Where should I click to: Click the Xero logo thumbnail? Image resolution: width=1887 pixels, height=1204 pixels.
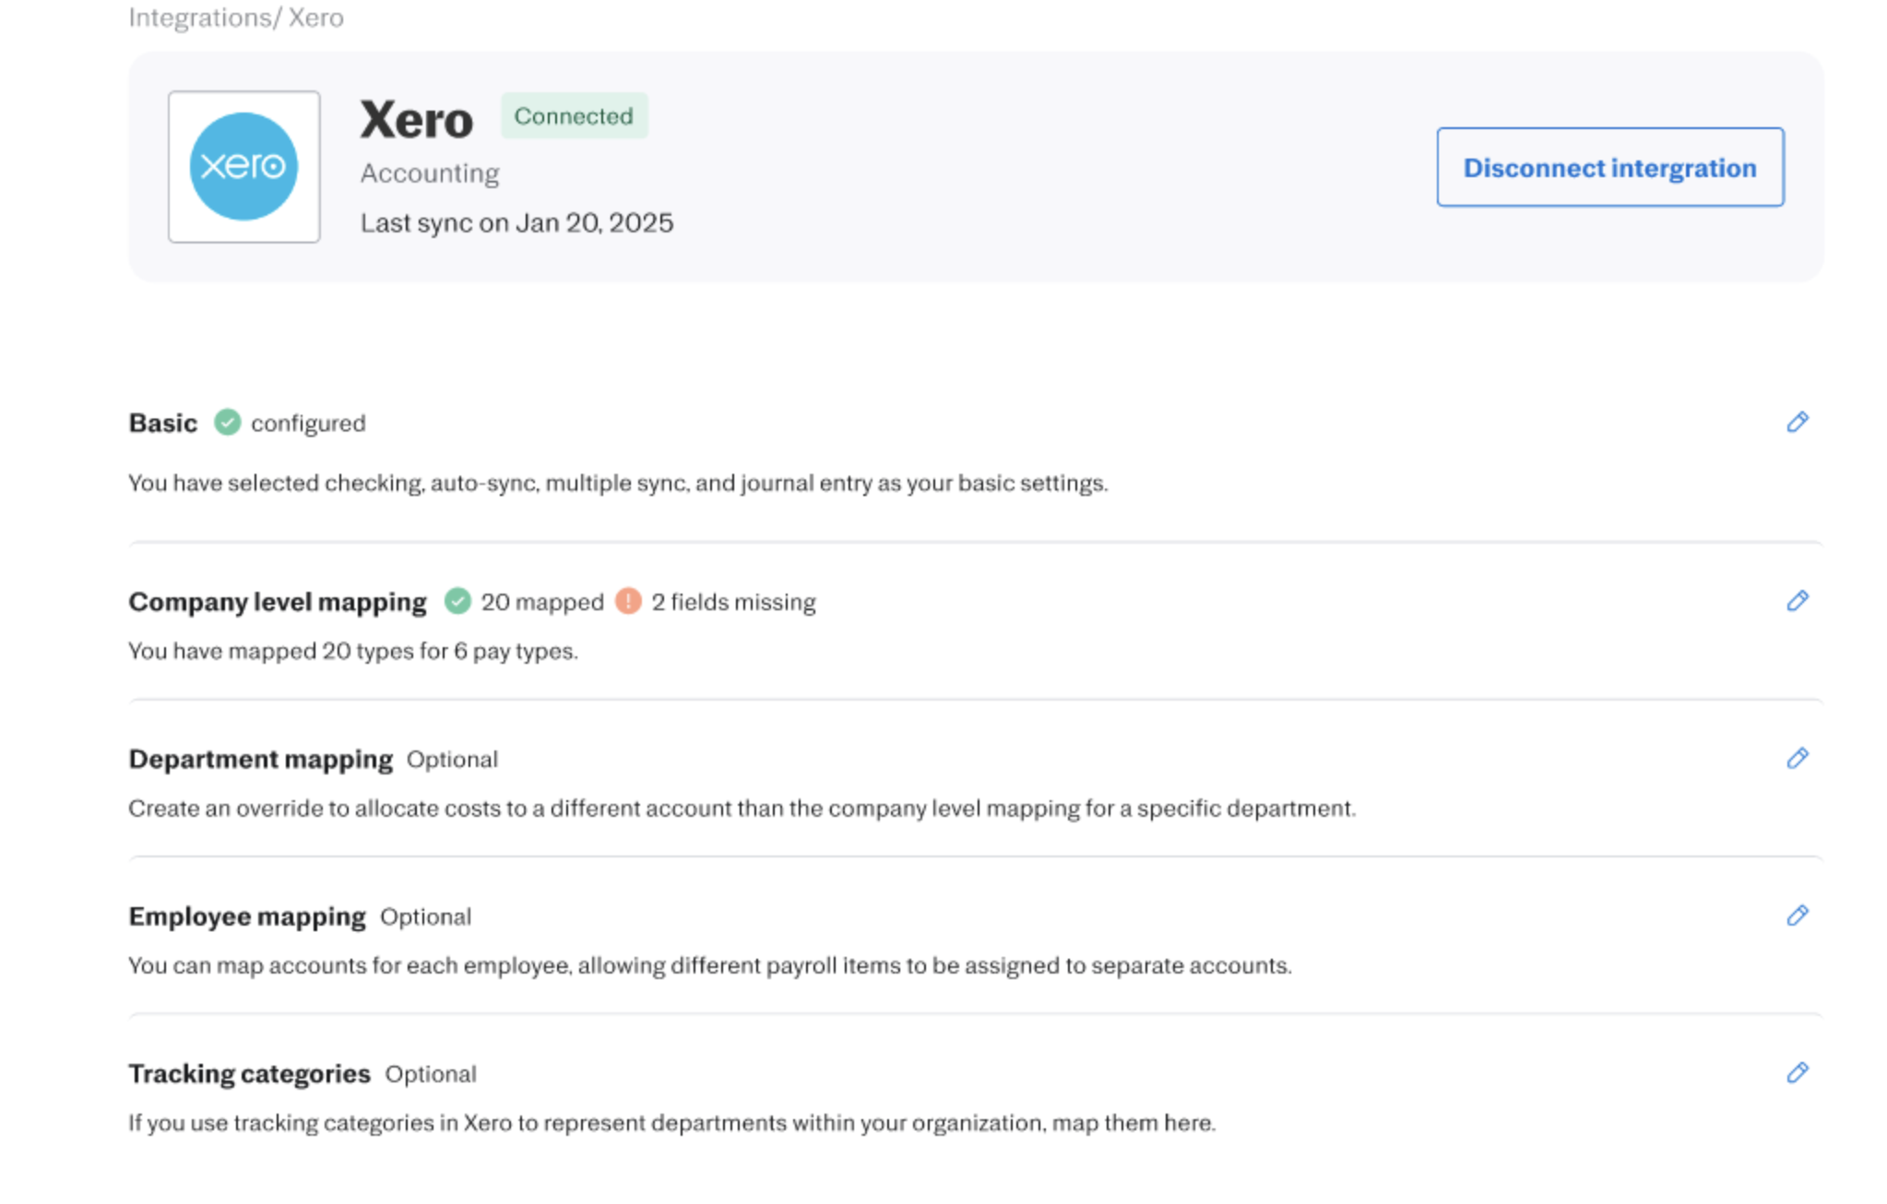[x=243, y=167]
